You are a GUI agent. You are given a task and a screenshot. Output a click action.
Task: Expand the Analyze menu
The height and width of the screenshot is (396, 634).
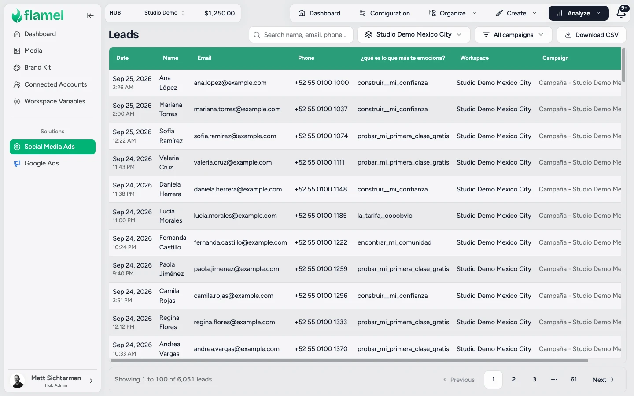pyautogui.click(x=579, y=13)
